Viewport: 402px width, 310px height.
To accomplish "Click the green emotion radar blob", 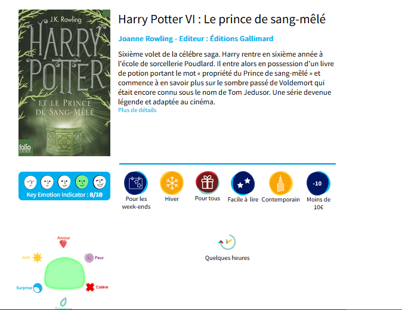I will pyautogui.click(x=64, y=273).
